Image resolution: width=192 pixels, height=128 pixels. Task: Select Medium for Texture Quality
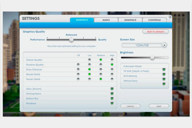tap(101, 60)
